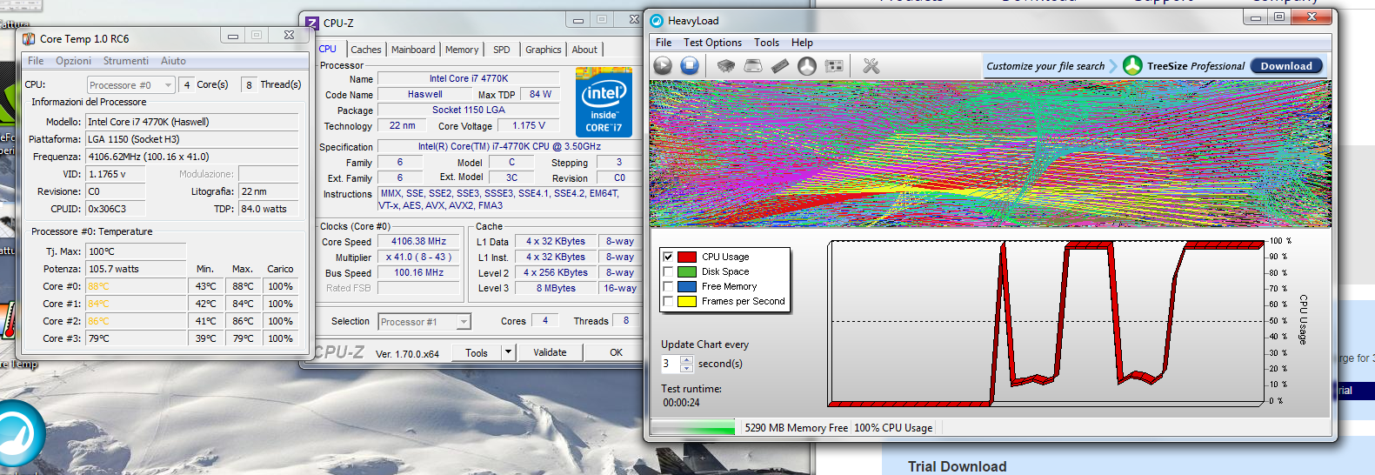Open the Tools menu in HeavyLoad
The image size is (1375, 475).
point(766,43)
